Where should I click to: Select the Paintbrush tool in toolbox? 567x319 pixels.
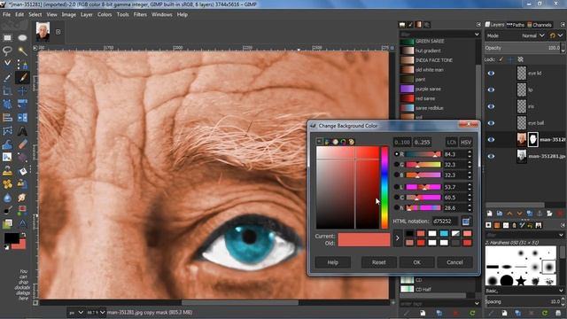coord(22,77)
